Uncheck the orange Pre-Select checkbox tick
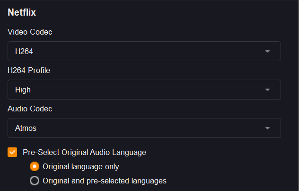Image resolution: width=299 pixels, height=191 pixels. pos(12,153)
